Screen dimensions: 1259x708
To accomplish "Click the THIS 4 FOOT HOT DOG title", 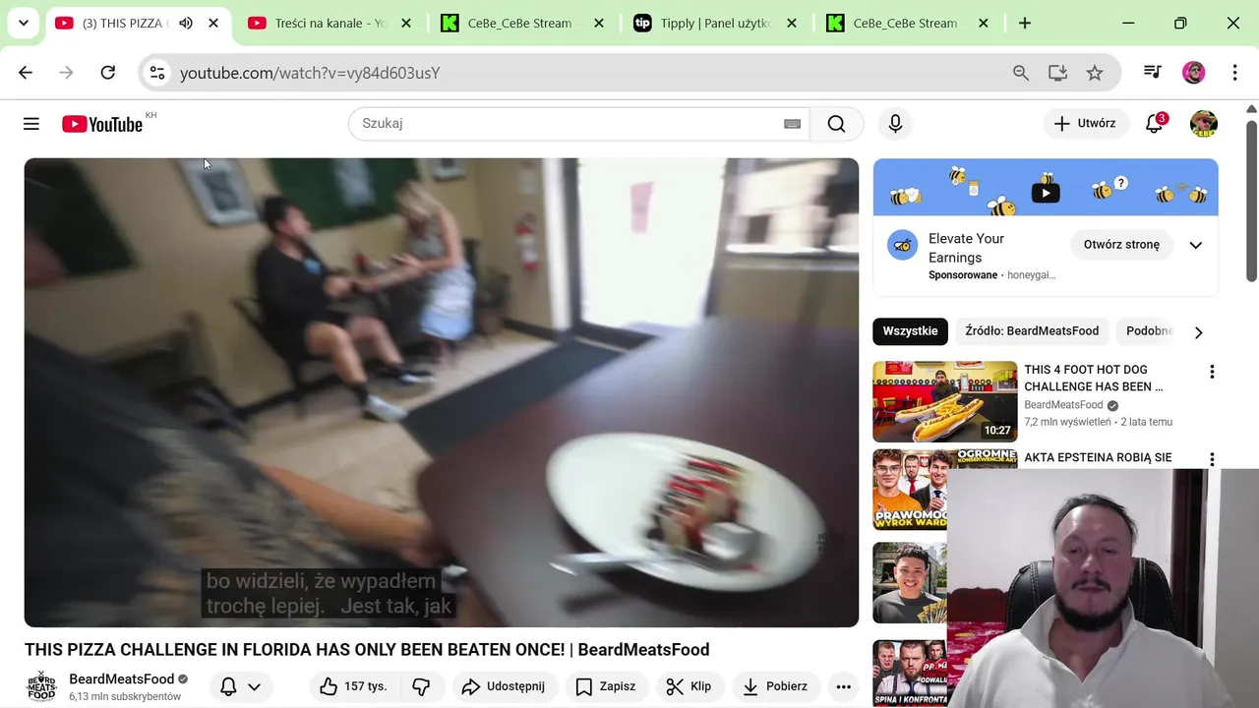I will coord(1094,379).
